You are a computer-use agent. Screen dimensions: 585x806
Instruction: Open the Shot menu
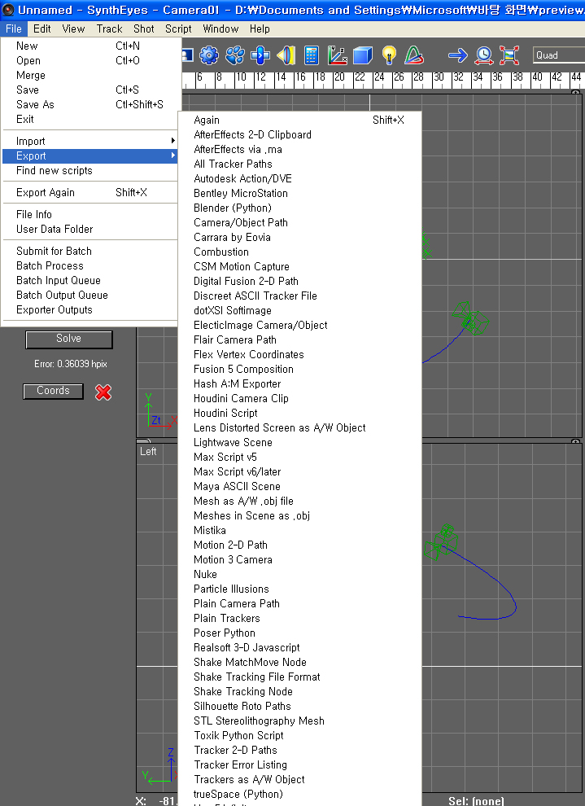[144, 28]
